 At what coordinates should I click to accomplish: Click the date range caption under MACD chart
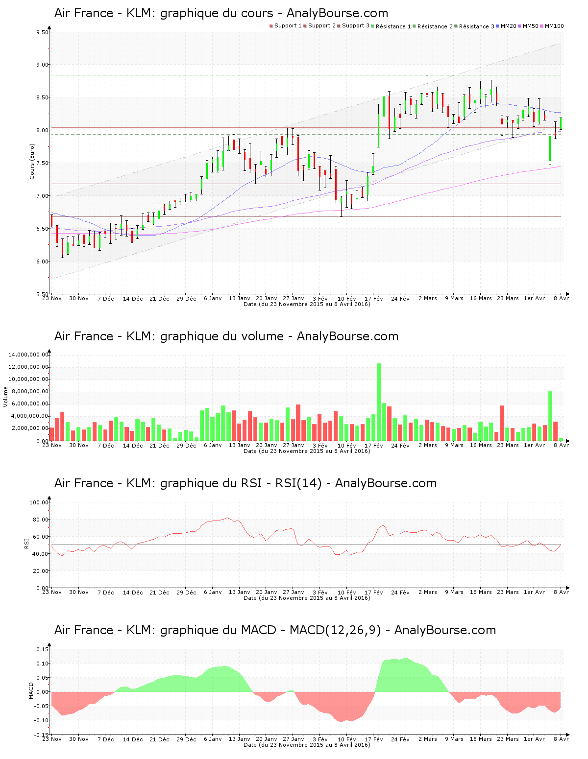[x=307, y=745]
